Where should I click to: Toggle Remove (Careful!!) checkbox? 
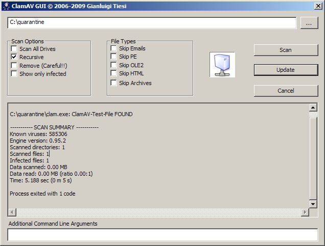pyautogui.click(x=14, y=66)
